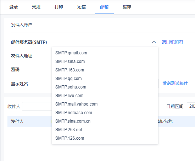The image size is (195, 161).
Task: Click the 发件人地址 label
Action: pyautogui.click(x=22, y=56)
